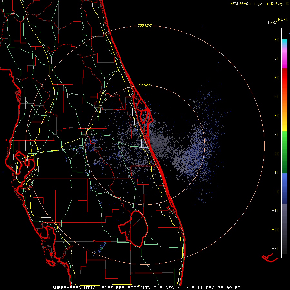
Task: Click the Lake Okeechobee red outline on the map
Action: [x=133, y=229]
